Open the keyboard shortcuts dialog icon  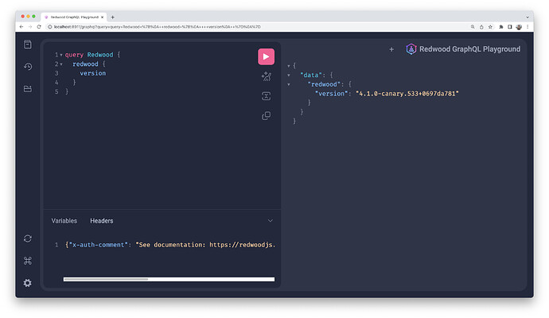click(28, 261)
